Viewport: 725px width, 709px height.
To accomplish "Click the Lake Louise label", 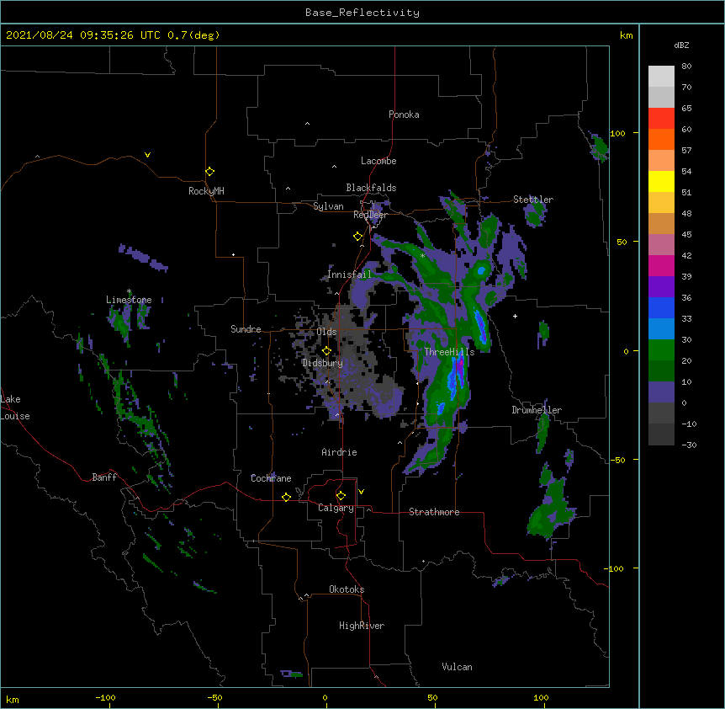I will [x=15, y=408].
